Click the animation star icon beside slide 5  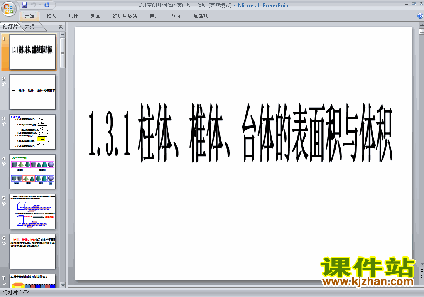point(4,204)
